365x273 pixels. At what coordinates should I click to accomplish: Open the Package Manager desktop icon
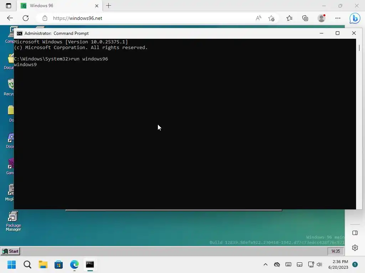(x=13, y=221)
